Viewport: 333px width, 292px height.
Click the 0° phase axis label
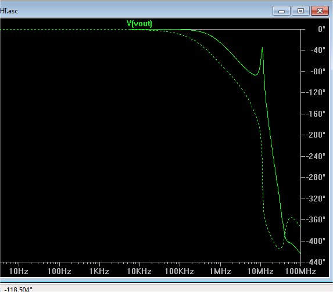click(x=321, y=29)
